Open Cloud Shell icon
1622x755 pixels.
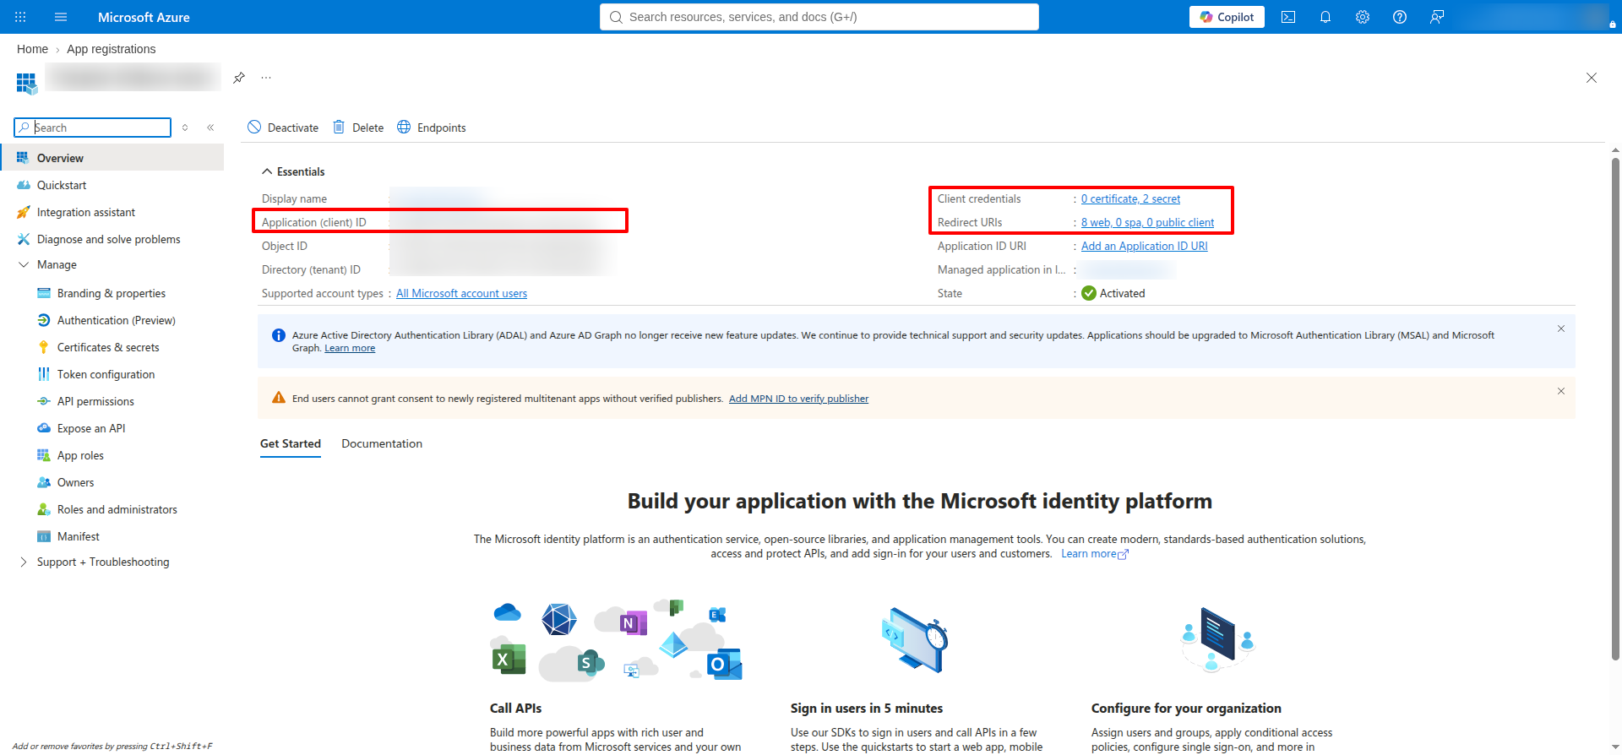pyautogui.click(x=1288, y=17)
